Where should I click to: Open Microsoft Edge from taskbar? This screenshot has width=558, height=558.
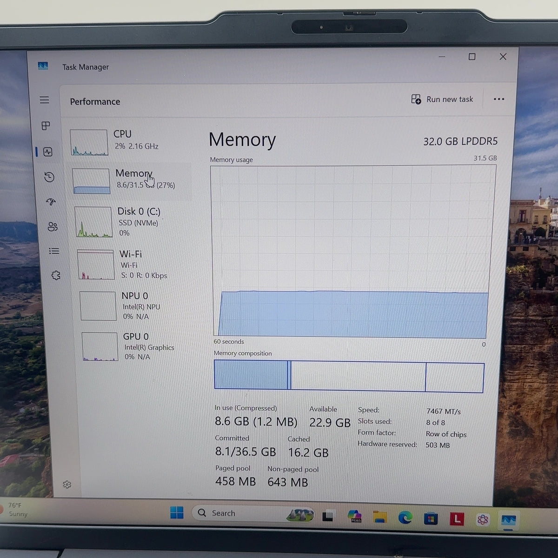[x=405, y=518]
